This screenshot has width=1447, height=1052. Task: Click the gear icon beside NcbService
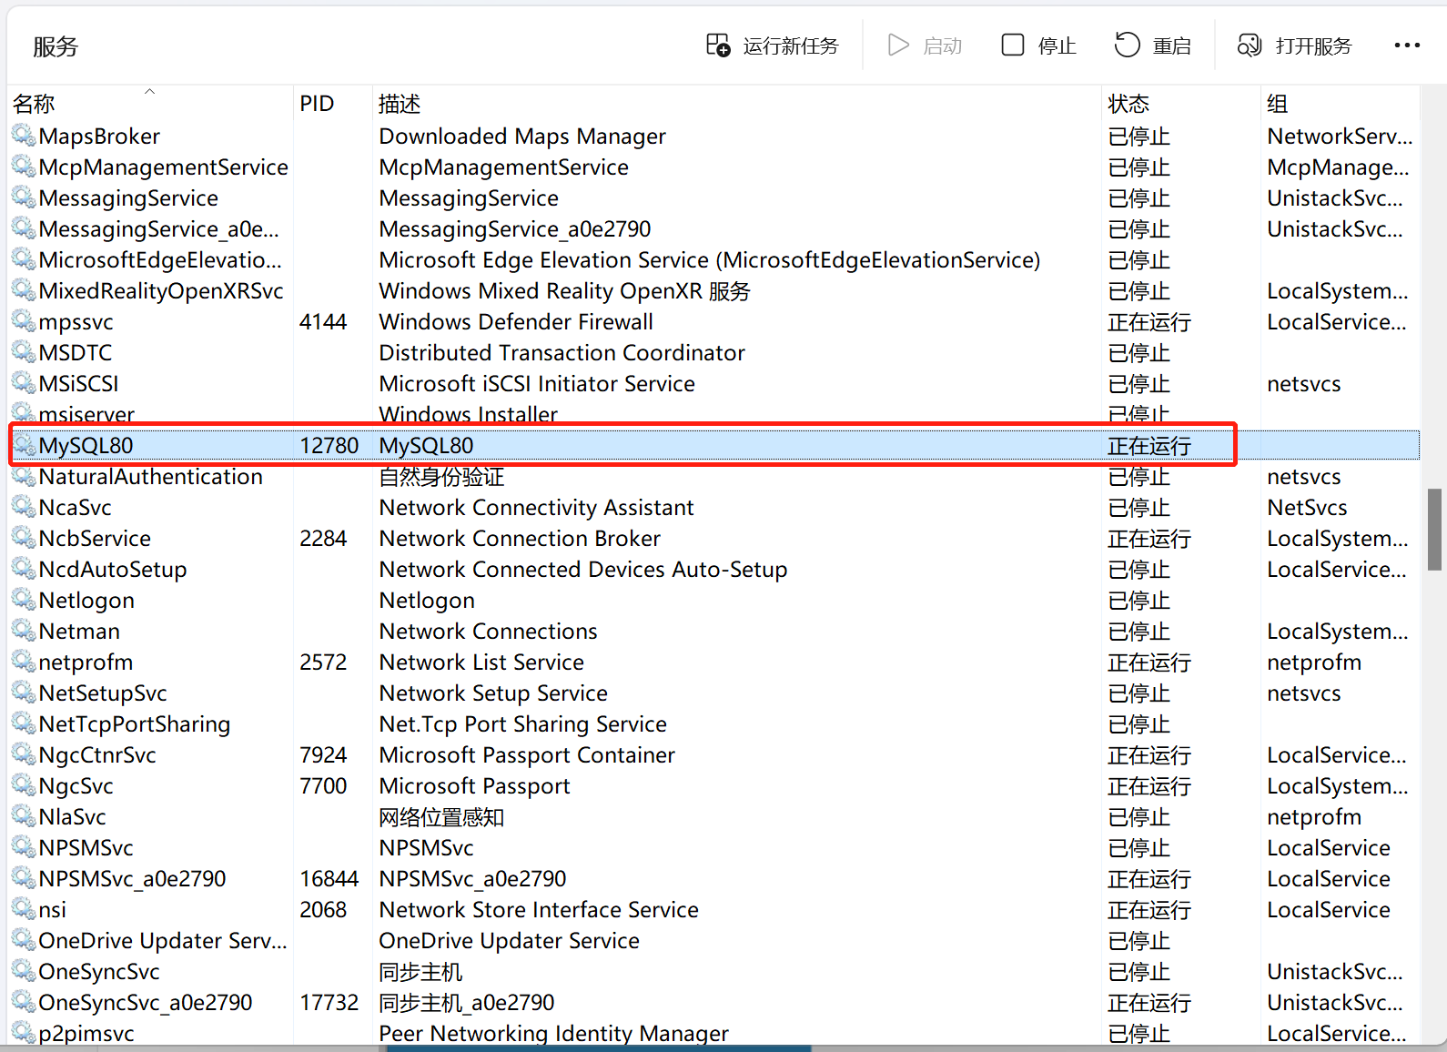24,538
